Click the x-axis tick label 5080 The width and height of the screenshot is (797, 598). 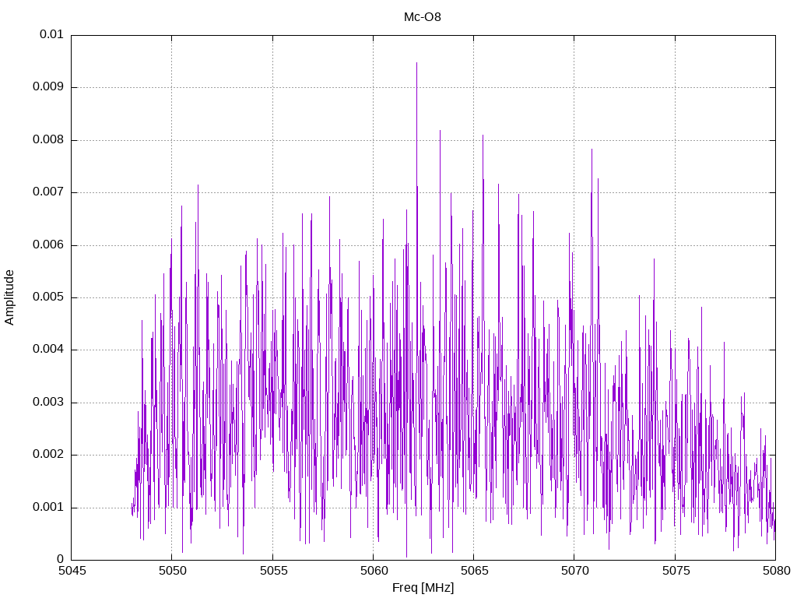coord(776,571)
